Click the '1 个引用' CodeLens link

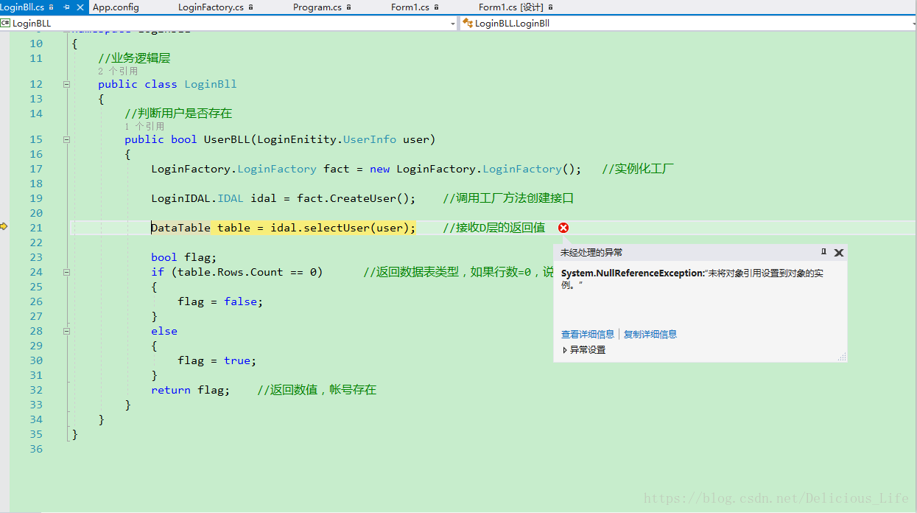144,127
